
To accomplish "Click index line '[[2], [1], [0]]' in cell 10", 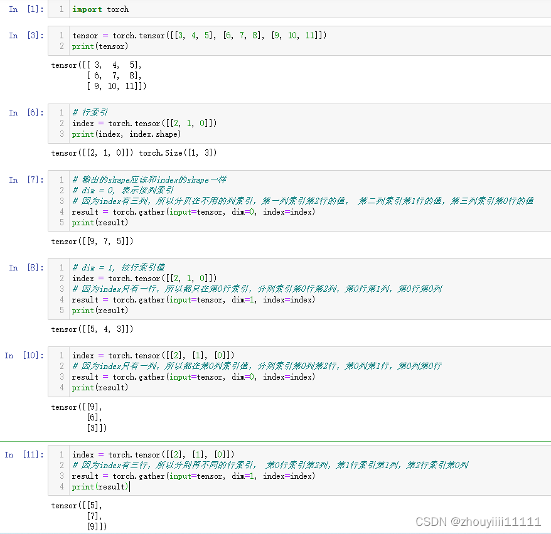I will 153,356.
